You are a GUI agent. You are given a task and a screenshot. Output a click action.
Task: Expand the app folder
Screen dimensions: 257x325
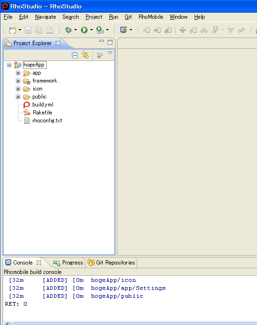[x=18, y=73]
